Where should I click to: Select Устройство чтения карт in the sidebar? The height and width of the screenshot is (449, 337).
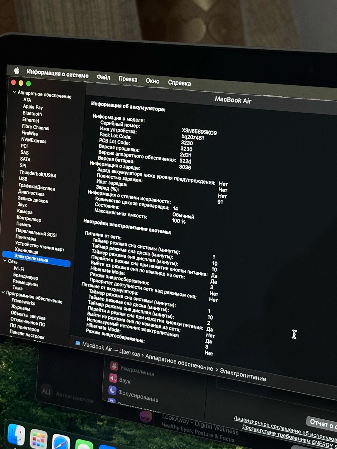point(40,247)
